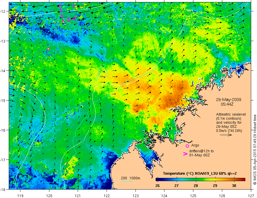Click the time text 05:44Z
Image resolution: width=257 pixels, height=198 pixels.
[x=227, y=104]
